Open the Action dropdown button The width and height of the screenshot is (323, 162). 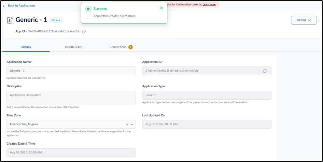[304, 20]
